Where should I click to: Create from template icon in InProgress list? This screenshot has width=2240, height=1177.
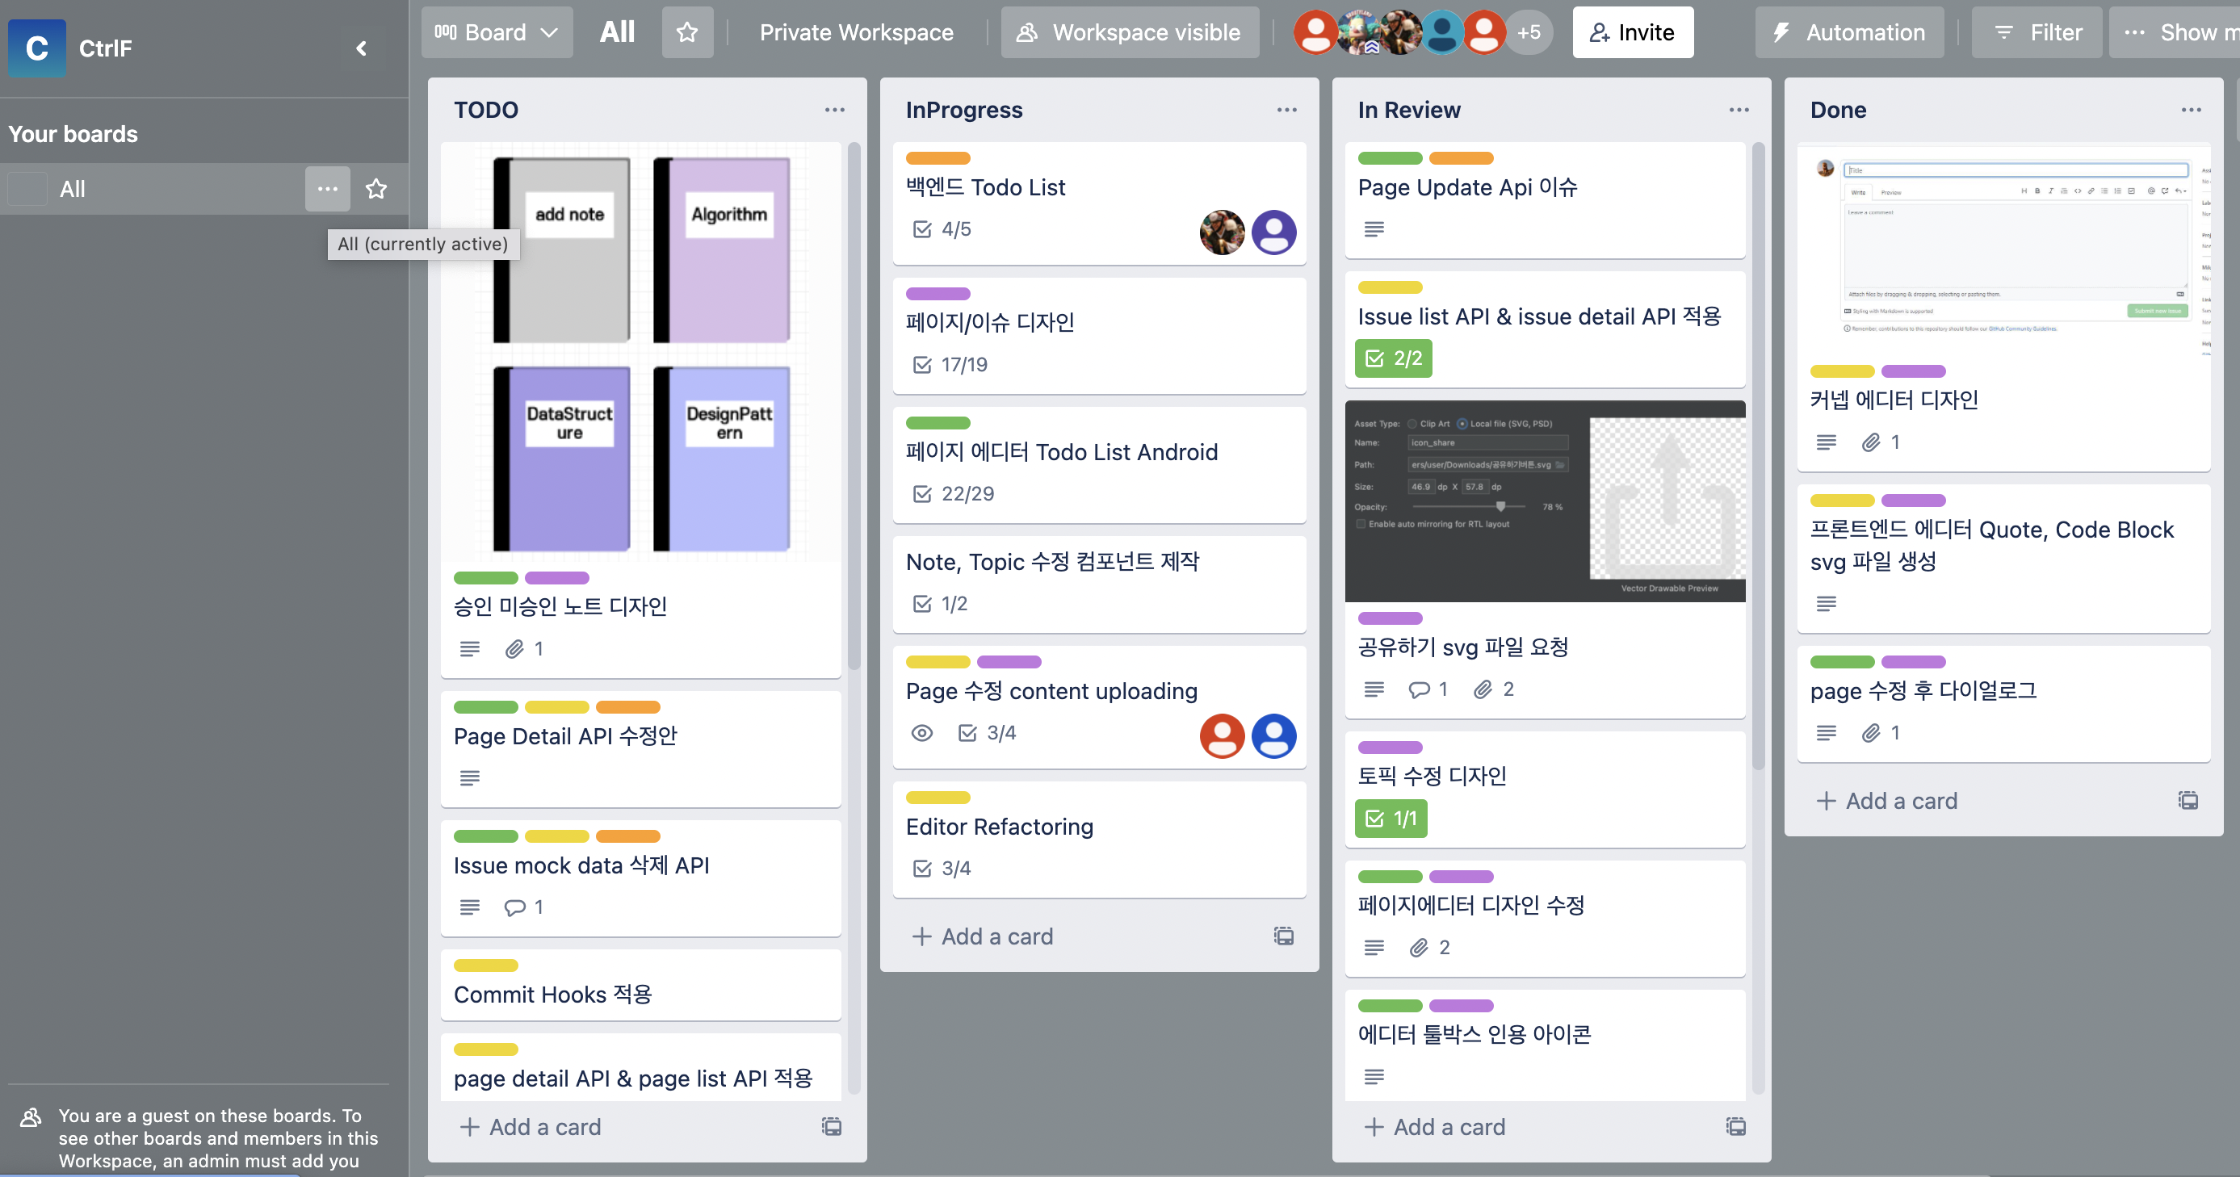click(x=1283, y=936)
